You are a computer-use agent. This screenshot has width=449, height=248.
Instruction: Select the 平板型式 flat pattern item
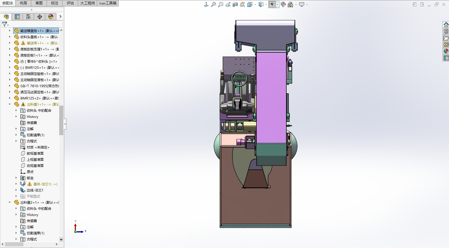[30, 196]
